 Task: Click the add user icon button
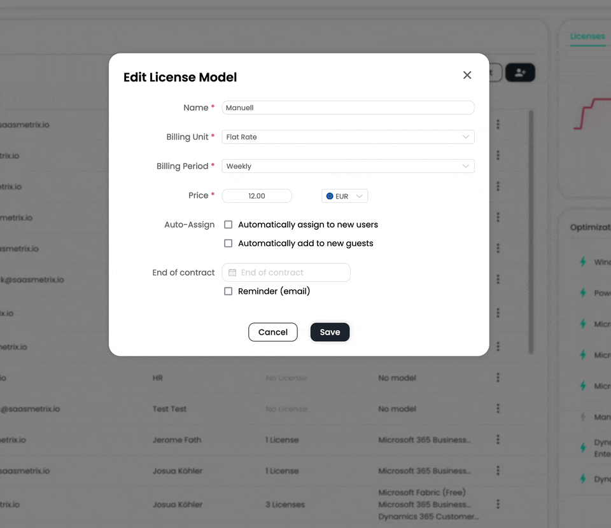click(520, 73)
